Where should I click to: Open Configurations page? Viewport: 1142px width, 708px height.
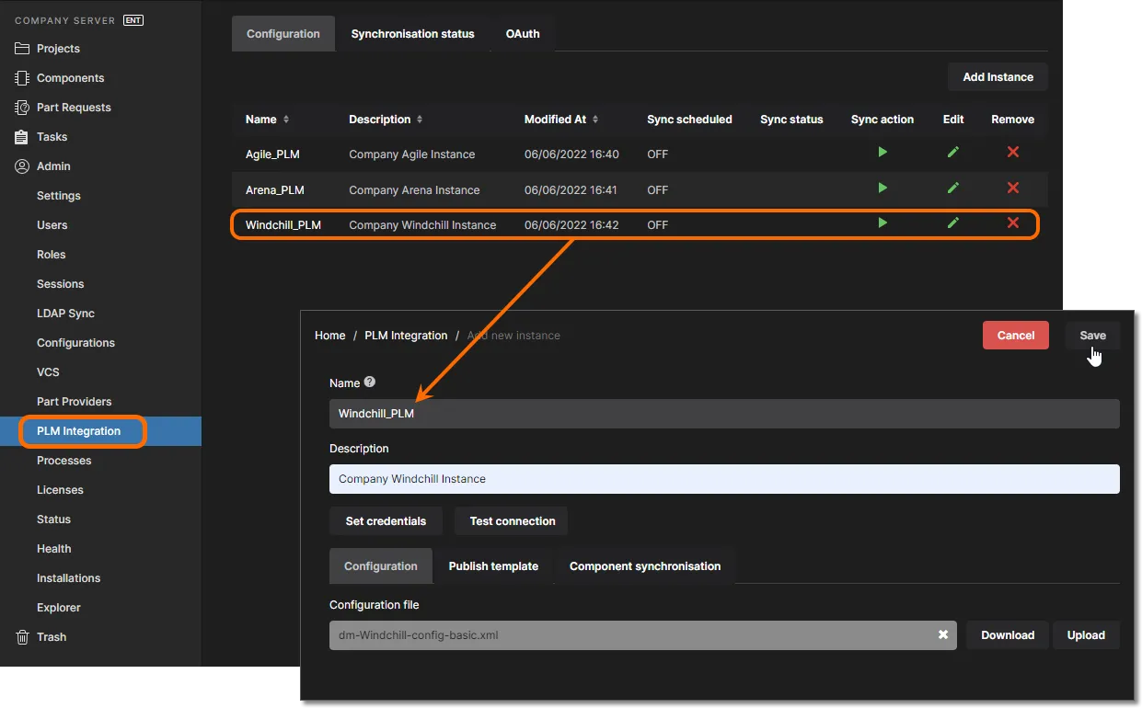(75, 343)
